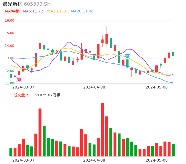The height and width of the screenshot is (164, 186).
Task: Click the stock name 晨光新材
Action: click(x=12, y=4)
